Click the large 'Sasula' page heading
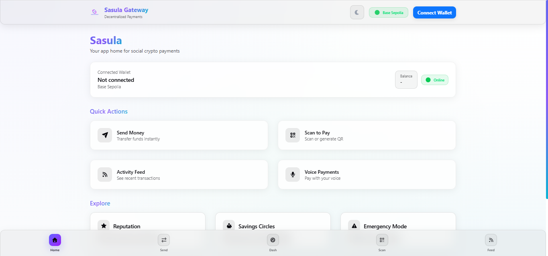Viewport: 548px width, 256px height. click(106, 41)
